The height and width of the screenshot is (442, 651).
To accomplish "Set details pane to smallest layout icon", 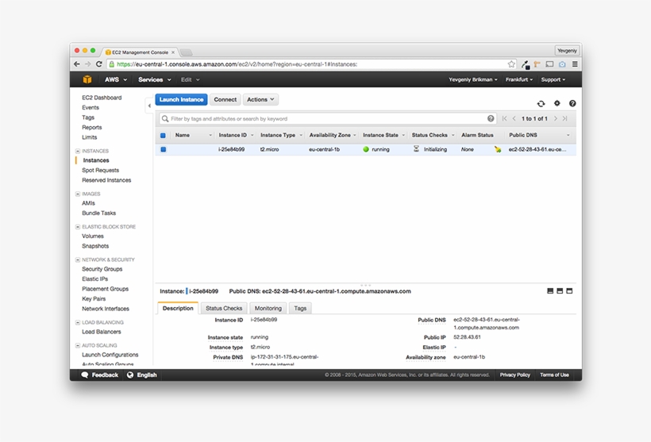I will (550, 291).
